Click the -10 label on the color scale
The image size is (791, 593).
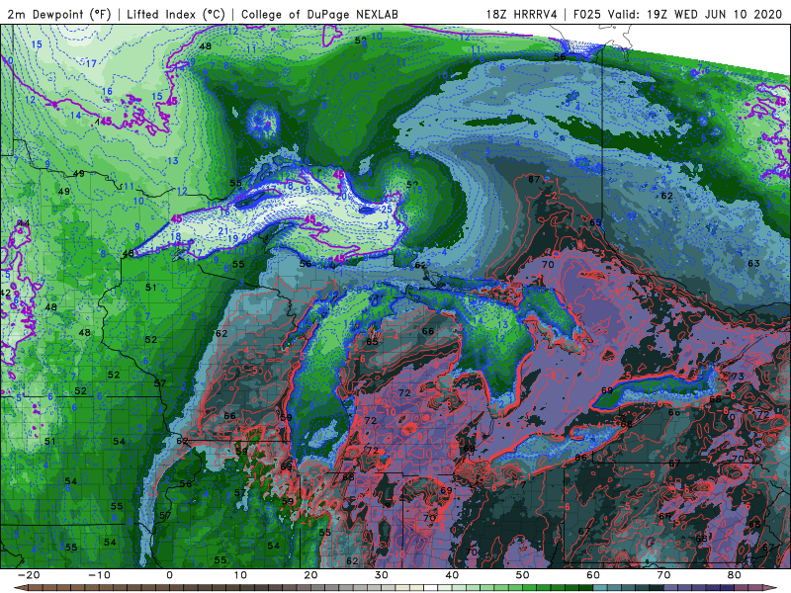(x=99, y=575)
